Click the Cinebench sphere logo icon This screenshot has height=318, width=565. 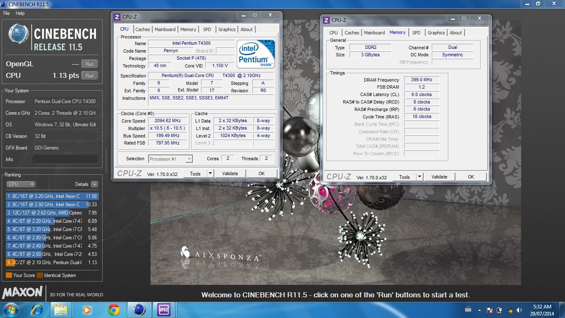tap(19, 34)
